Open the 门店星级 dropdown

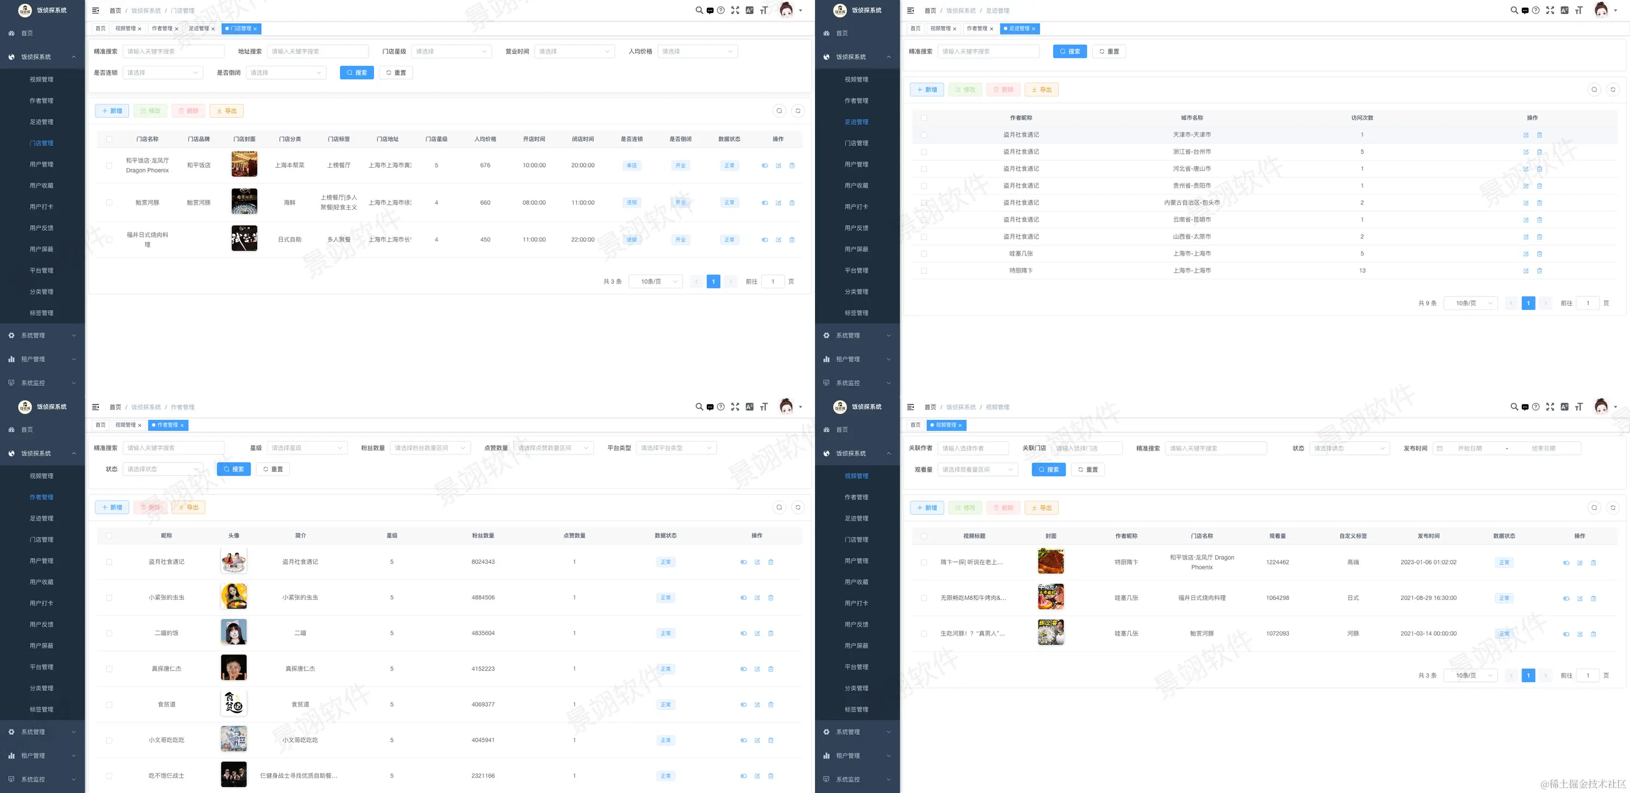coord(451,51)
